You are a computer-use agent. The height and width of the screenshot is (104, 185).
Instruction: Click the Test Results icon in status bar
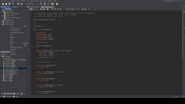coord(4,96)
